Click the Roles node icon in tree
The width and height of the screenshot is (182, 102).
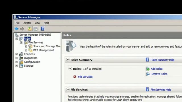tap(21, 39)
